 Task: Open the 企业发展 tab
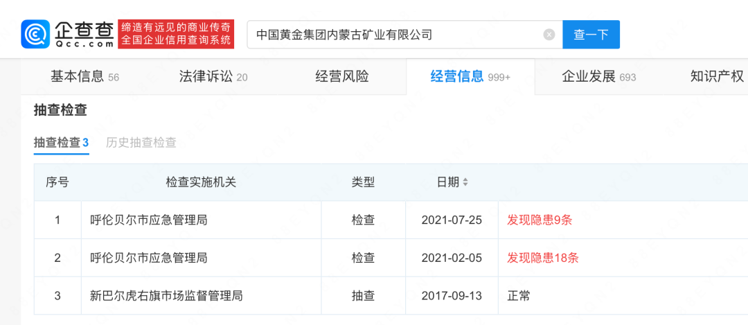[598, 77]
